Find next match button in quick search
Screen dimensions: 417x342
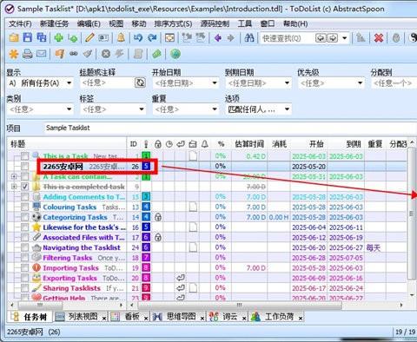tap(332, 38)
